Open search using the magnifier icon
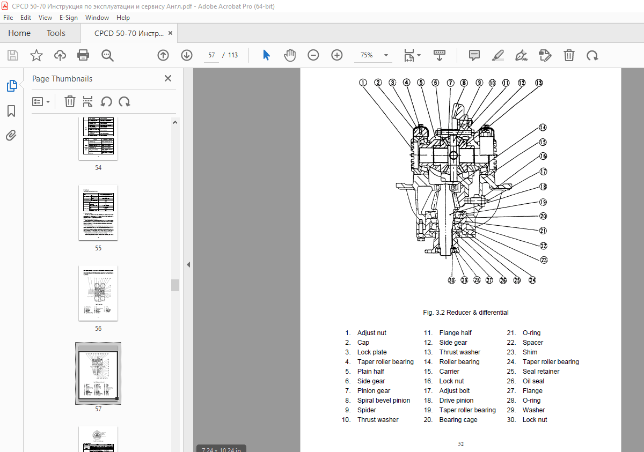Image resolution: width=644 pixels, height=452 pixels. pos(107,55)
